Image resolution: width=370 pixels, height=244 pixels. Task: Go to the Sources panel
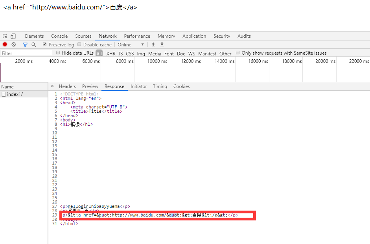click(x=83, y=36)
